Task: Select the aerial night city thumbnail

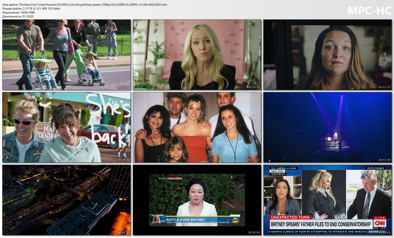Action: click(x=66, y=200)
